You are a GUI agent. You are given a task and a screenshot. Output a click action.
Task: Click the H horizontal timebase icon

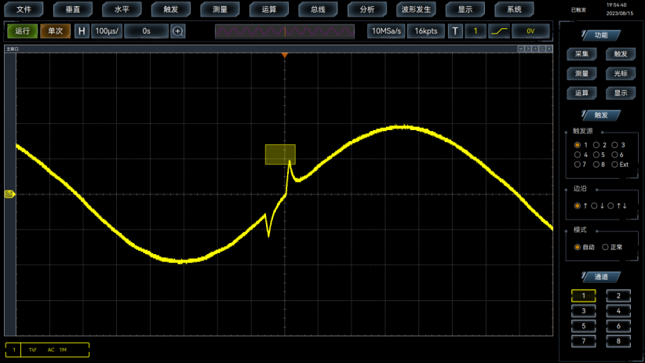point(81,31)
